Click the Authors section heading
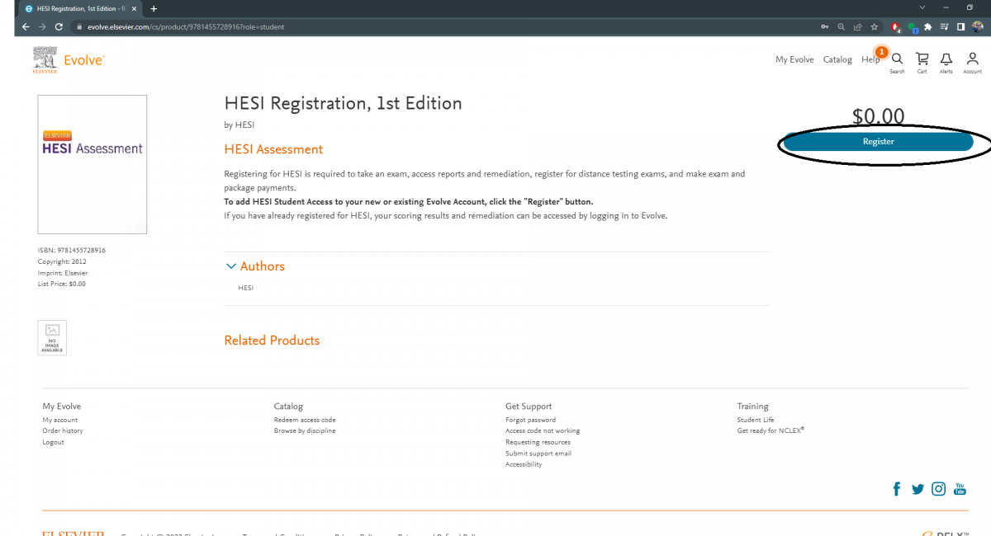The height and width of the screenshot is (536, 991). point(263,266)
